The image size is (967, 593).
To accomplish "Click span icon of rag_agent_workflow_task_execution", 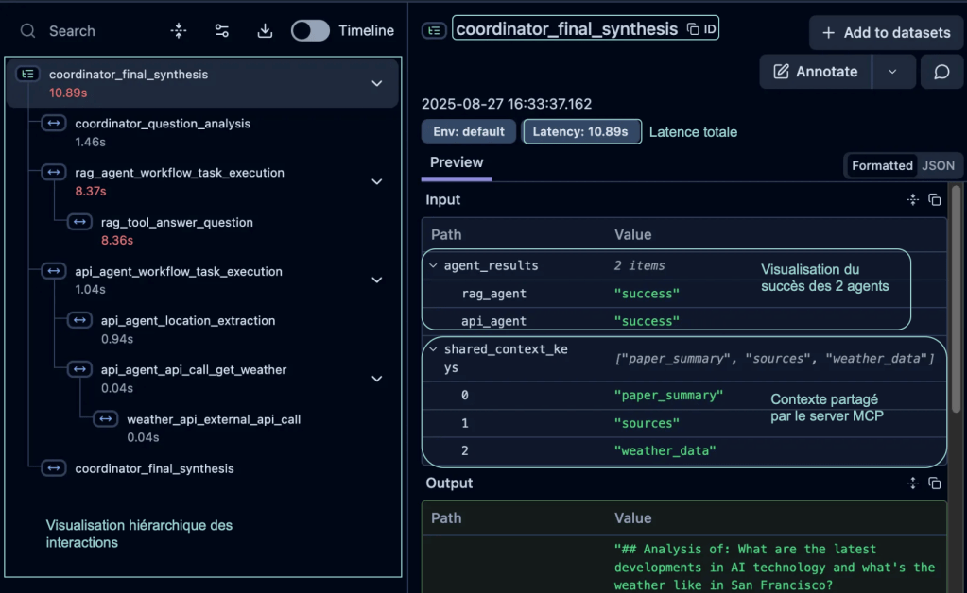I will pos(54,173).
